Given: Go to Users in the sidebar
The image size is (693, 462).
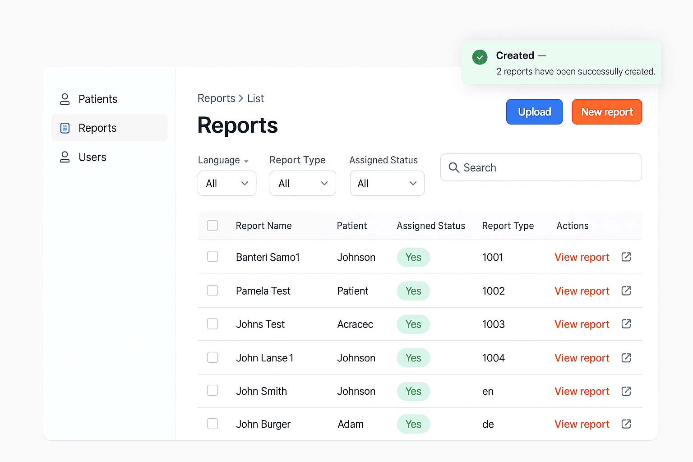Looking at the screenshot, I should coord(109,157).
